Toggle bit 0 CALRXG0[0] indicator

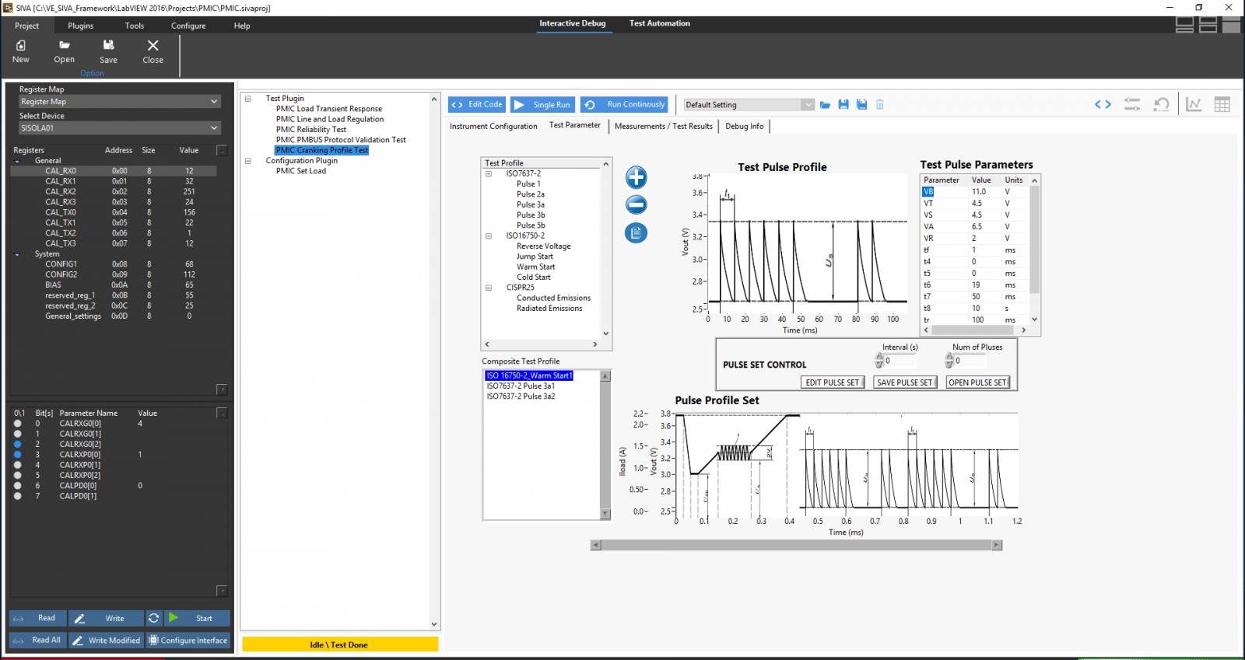point(18,424)
